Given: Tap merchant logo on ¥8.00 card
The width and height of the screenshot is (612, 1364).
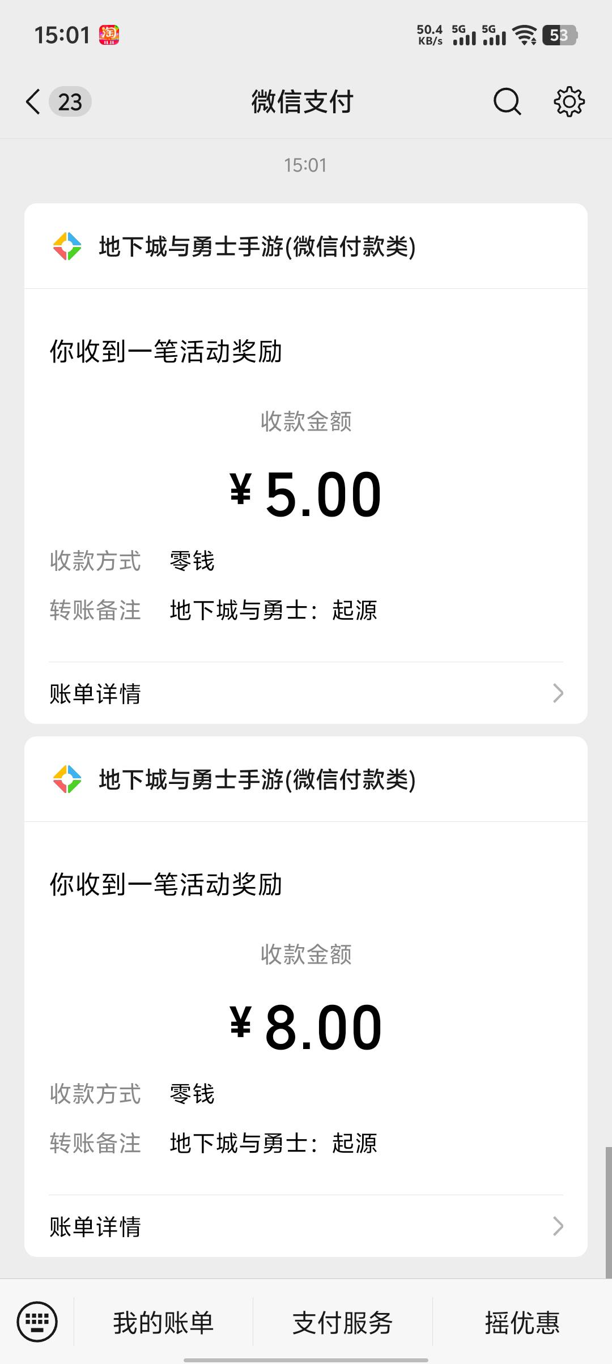Looking at the screenshot, I should [67, 779].
